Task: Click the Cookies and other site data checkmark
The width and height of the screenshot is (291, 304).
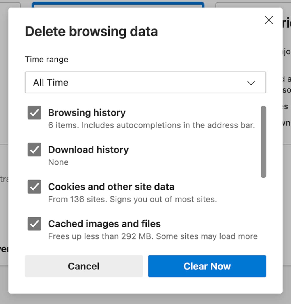Action: 34,187
